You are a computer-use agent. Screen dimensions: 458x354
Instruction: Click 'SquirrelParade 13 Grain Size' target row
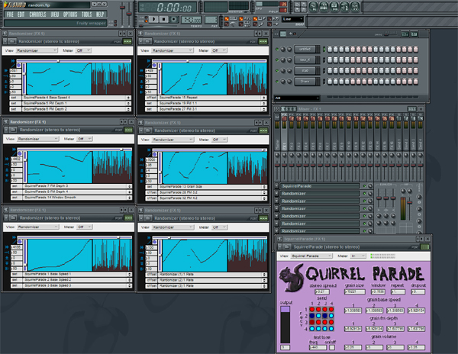pyautogui.click(x=212, y=187)
